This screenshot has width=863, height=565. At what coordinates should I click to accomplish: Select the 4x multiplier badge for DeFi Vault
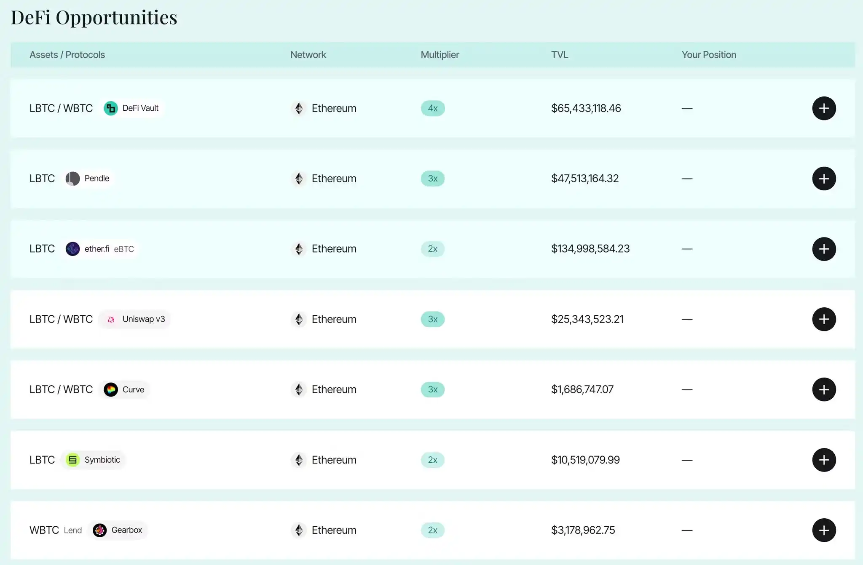coord(433,108)
